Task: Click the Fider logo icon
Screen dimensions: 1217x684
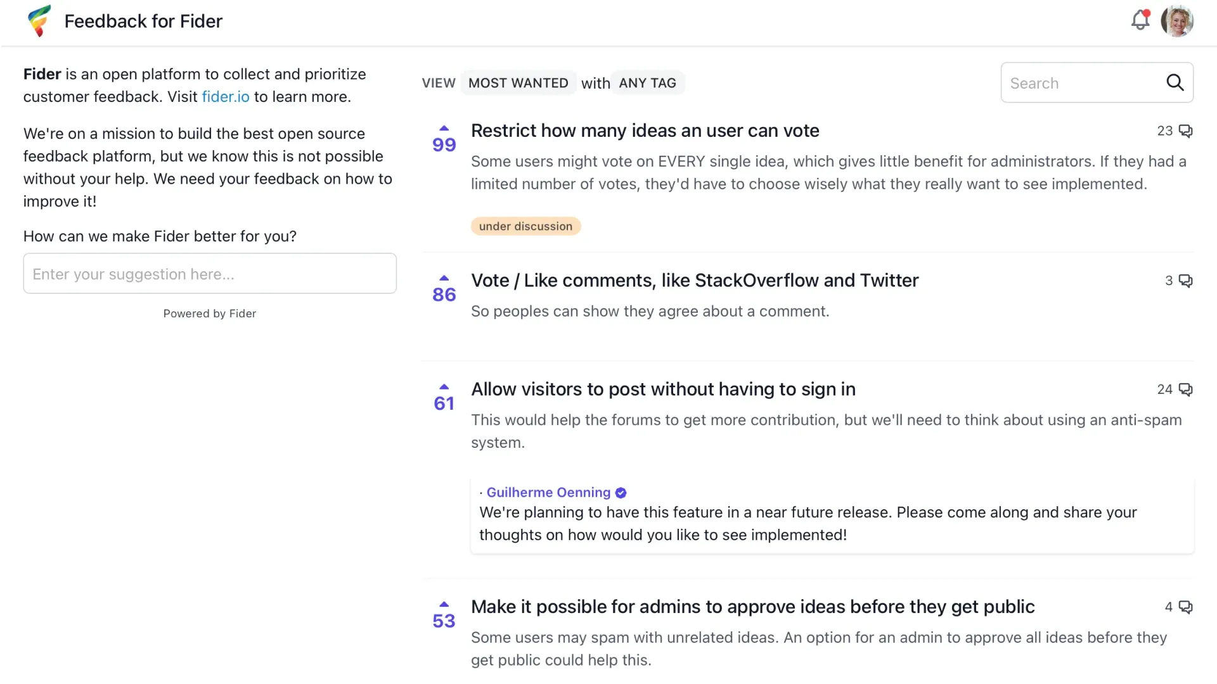Action: pos(39,21)
